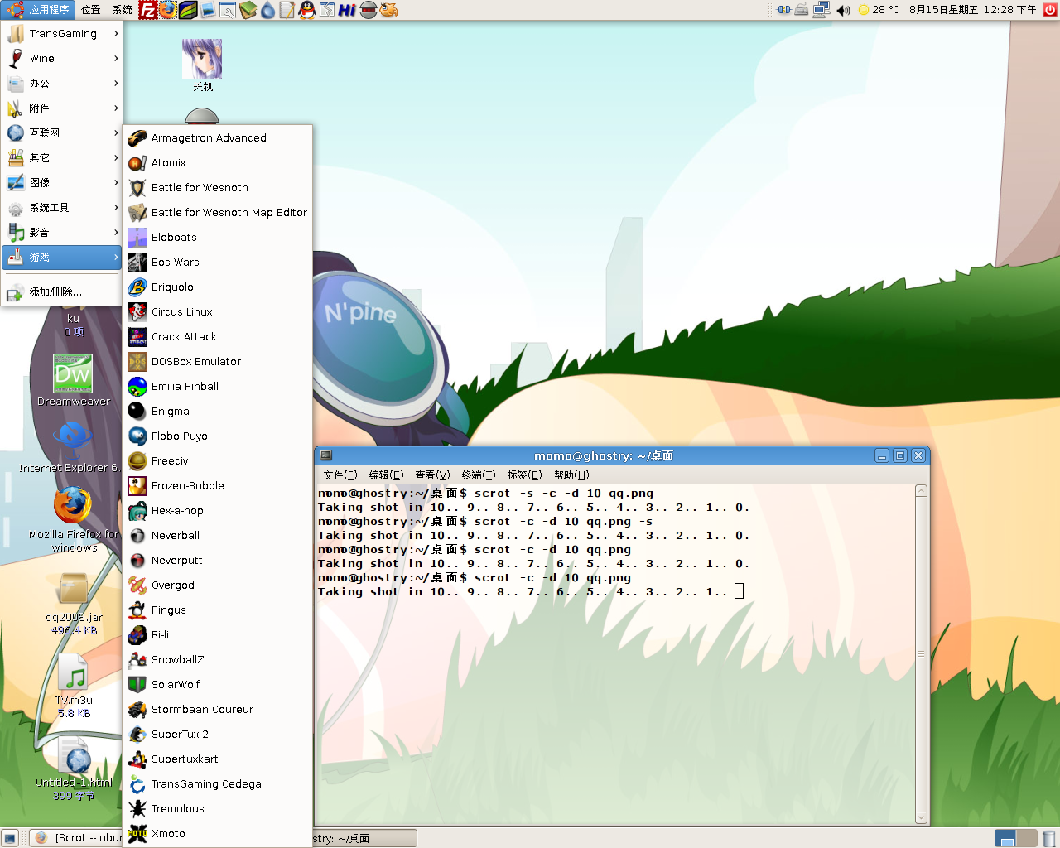1060x848 pixels.
Task: Click the 应用程序 applications menu button
Action: point(38,10)
